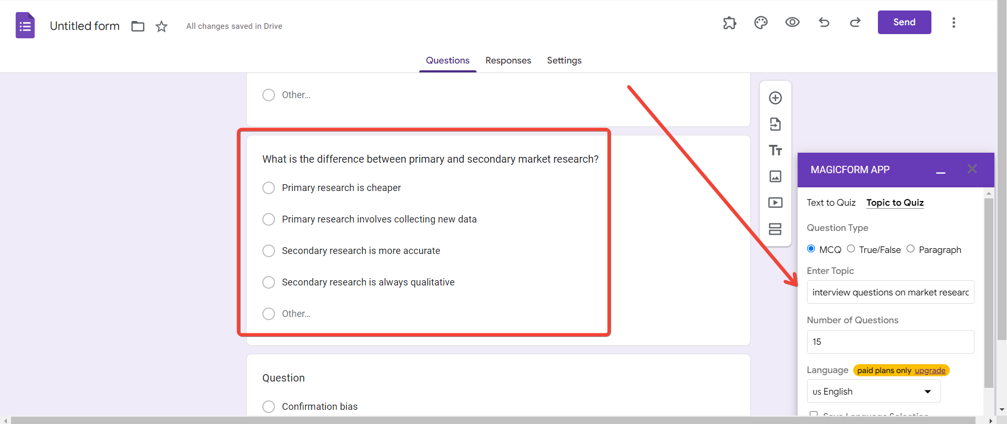Click the page horizontal scrollbar
The image size is (1007, 424).
click(x=493, y=420)
